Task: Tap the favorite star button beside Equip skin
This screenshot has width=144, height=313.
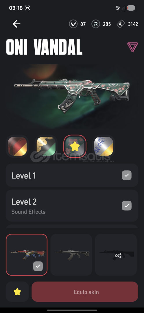Action: [17, 292]
